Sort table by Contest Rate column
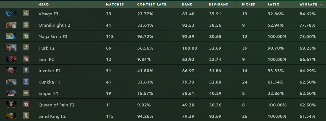This screenshot has height=121, width=326. pos(151,5)
